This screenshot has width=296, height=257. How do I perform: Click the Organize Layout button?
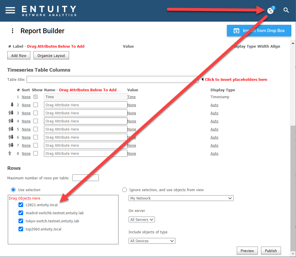(x=51, y=55)
